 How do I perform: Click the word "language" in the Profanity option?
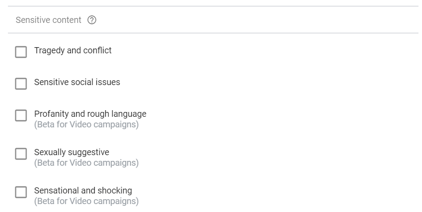[128, 114]
